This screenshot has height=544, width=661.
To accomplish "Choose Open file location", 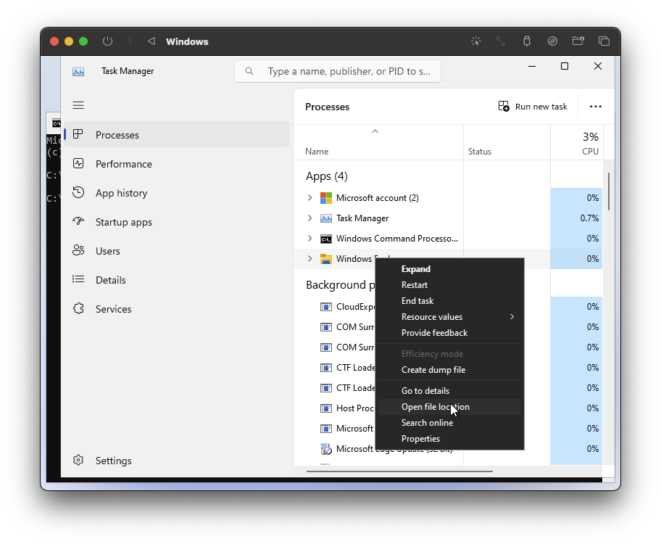I will [450, 407].
